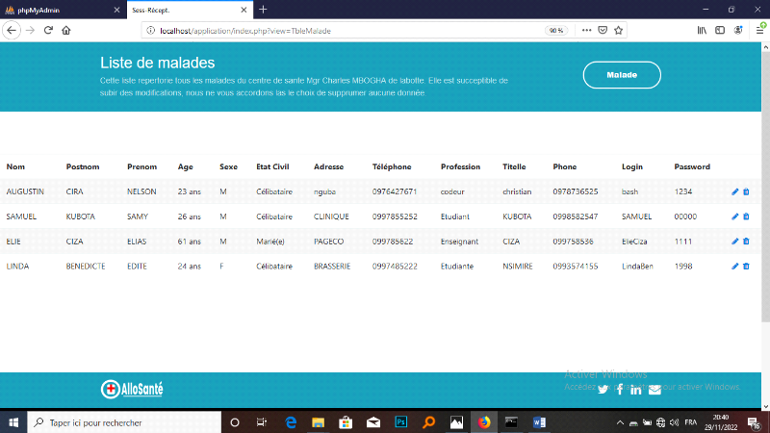This screenshot has height=433, width=770.
Task: Click the Windows Start button
Action: (13, 422)
